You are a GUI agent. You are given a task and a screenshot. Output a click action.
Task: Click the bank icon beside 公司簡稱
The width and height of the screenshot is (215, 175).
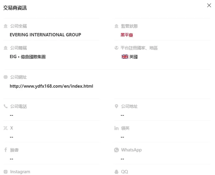pos(5,48)
